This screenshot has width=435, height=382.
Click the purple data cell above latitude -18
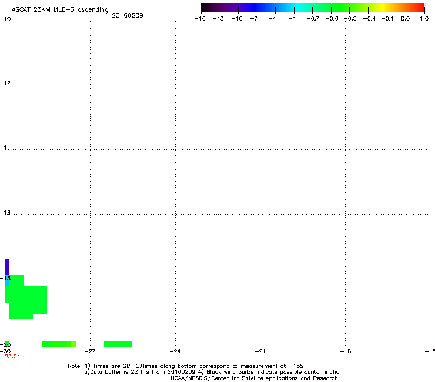[7, 267]
